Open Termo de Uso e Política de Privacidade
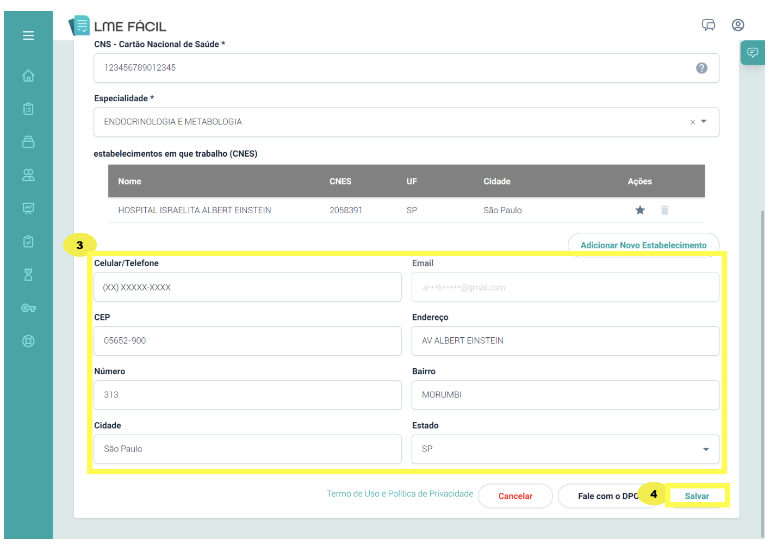770x545 pixels. pyautogui.click(x=400, y=494)
